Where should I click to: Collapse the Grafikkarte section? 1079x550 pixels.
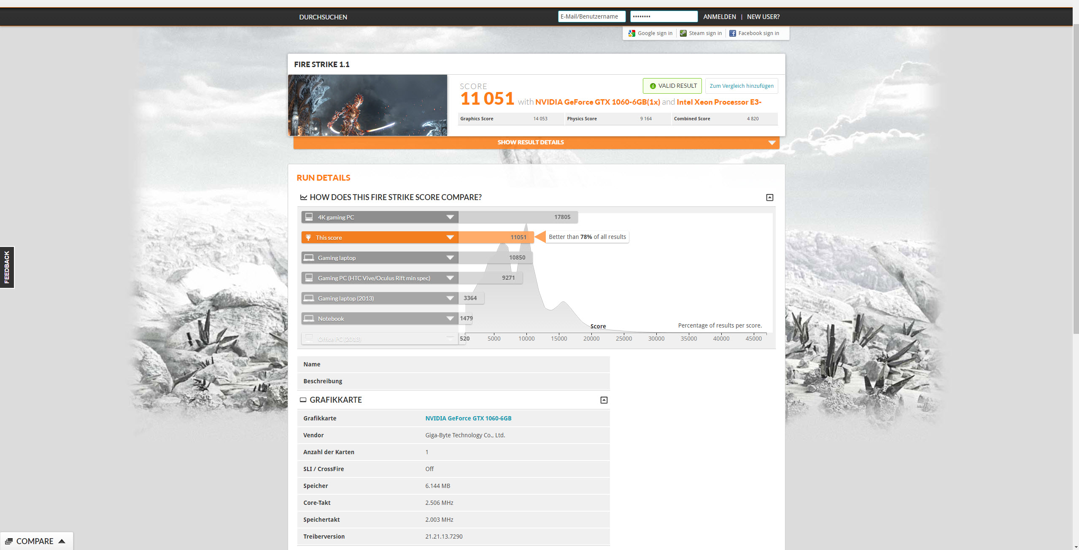604,400
